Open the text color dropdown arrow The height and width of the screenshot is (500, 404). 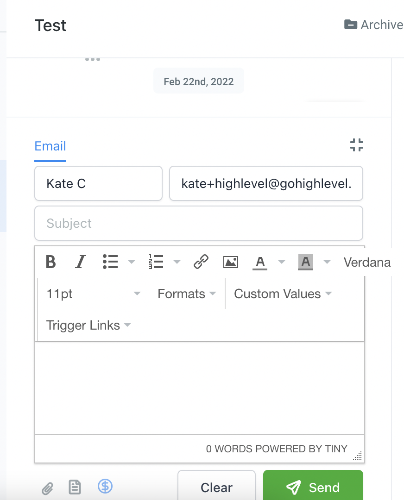coord(282,262)
